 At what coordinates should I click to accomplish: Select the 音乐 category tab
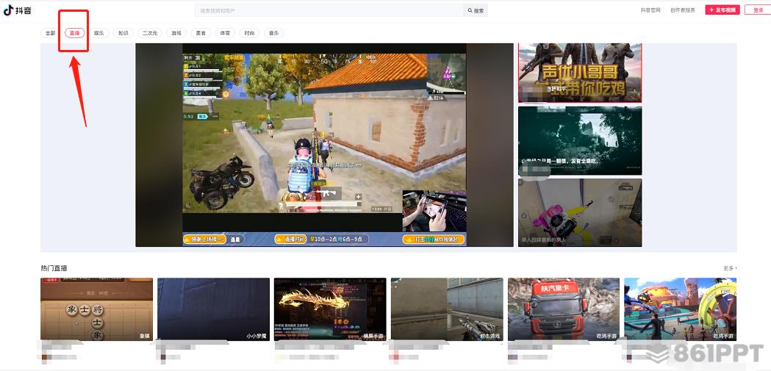tap(274, 33)
